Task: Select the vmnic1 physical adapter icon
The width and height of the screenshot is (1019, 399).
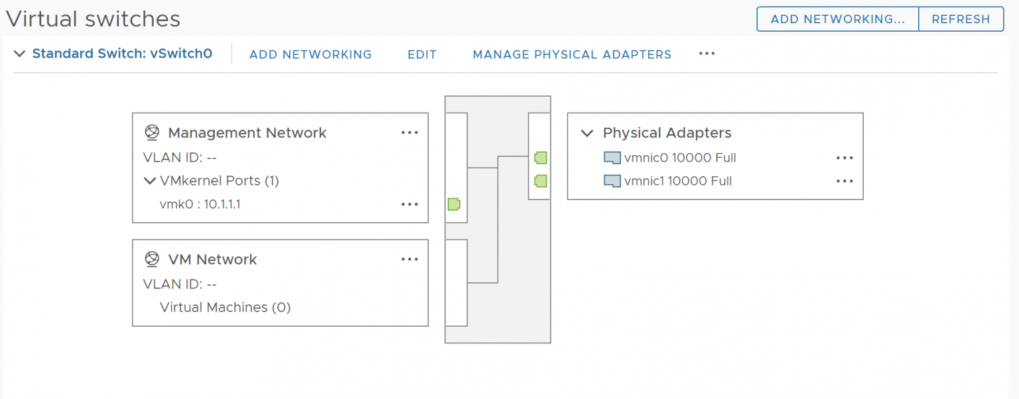Action: [x=612, y=181]
